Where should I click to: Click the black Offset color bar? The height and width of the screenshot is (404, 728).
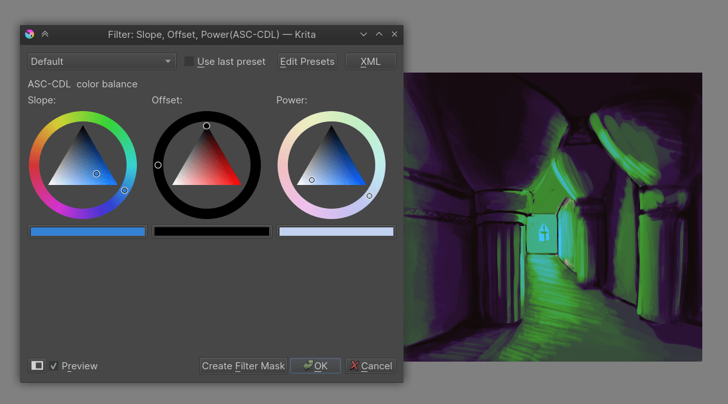click(x=211, y=232)
